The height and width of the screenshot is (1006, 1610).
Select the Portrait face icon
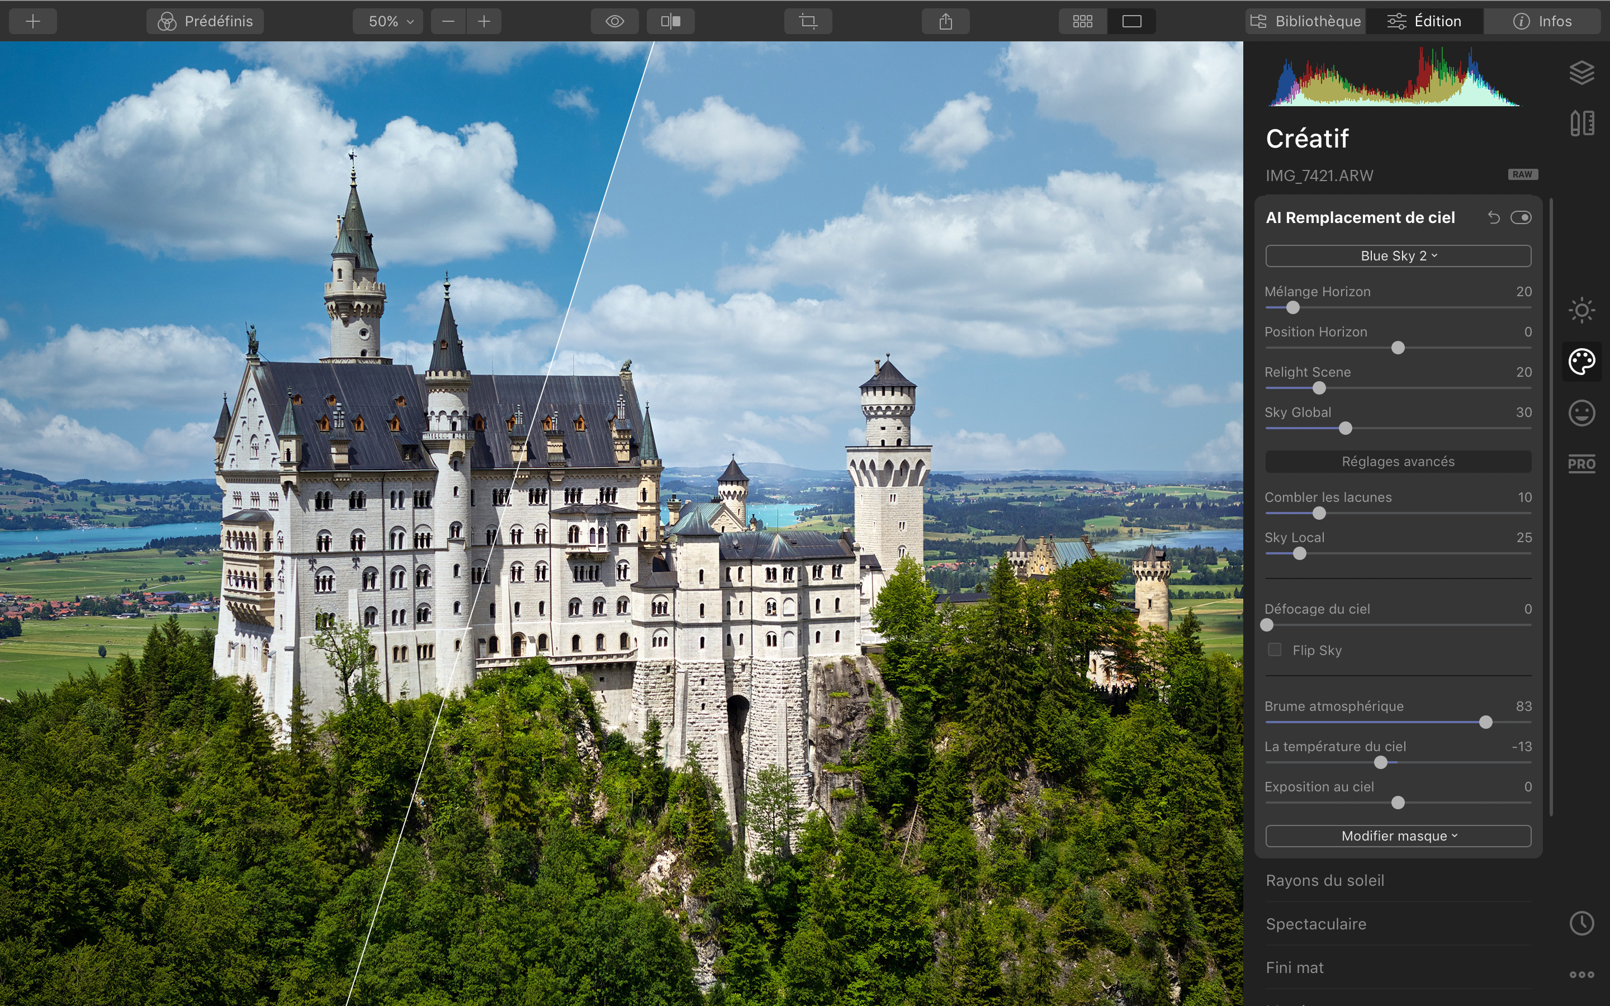(x=1581, y=413)
